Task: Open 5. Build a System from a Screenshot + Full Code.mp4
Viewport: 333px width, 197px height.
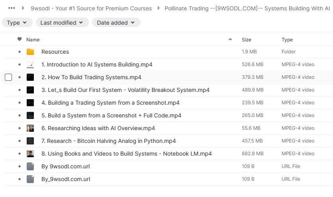Action: click(111, 115)
